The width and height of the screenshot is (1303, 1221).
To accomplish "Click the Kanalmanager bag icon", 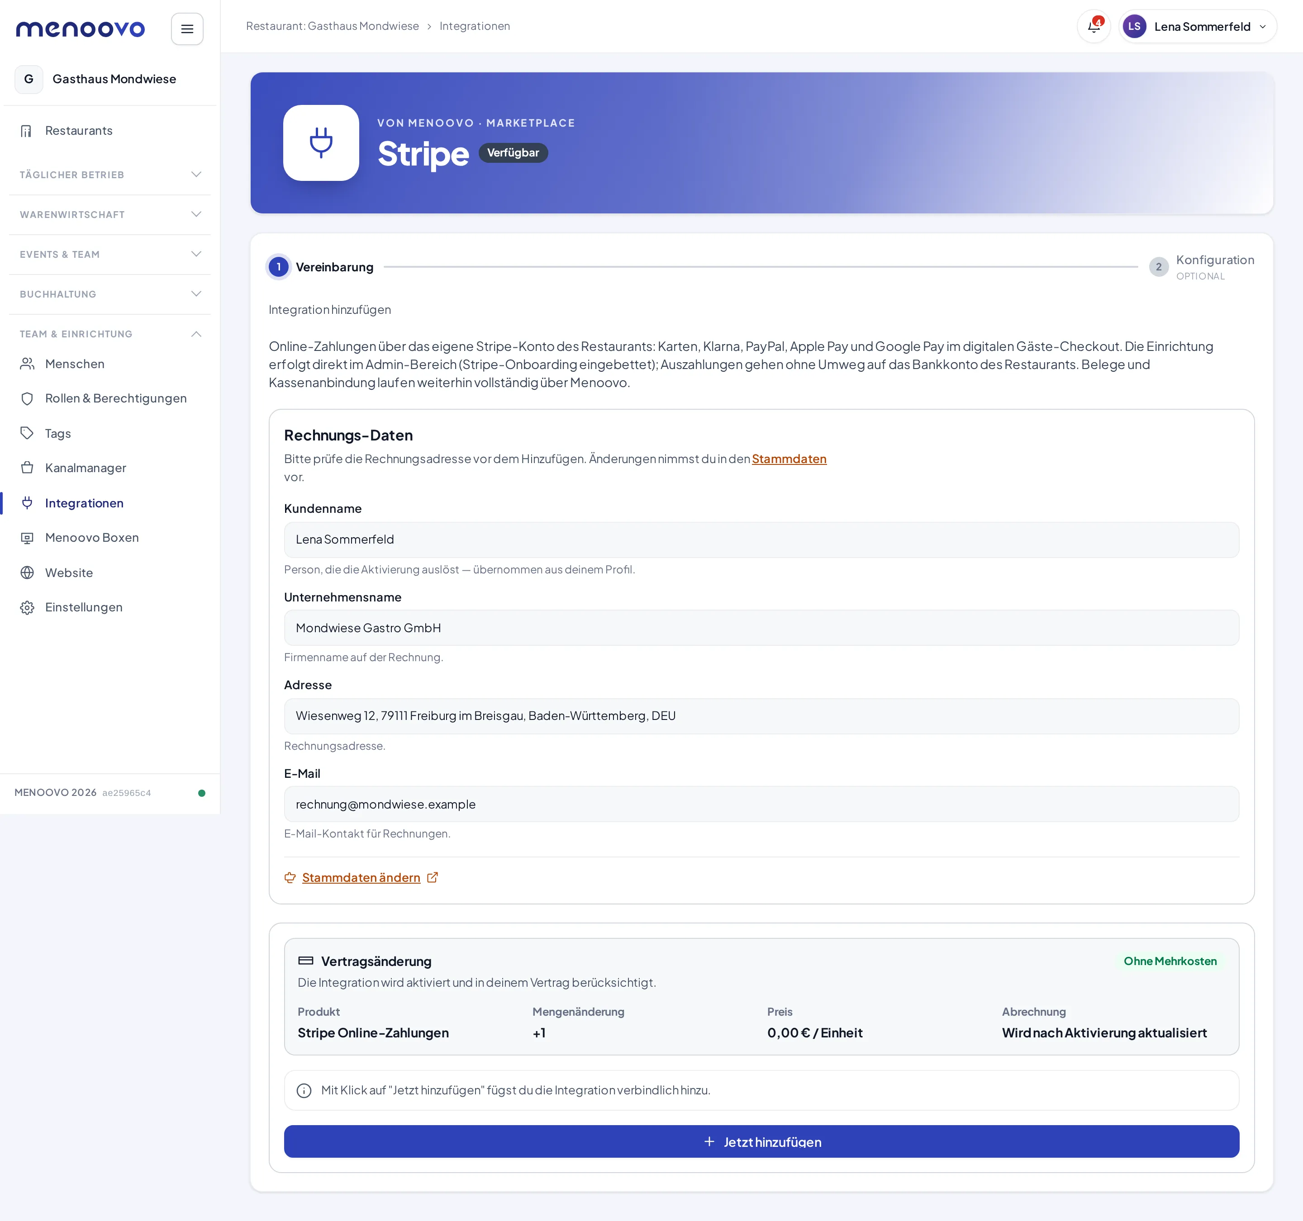I will [x=27, y=469].
